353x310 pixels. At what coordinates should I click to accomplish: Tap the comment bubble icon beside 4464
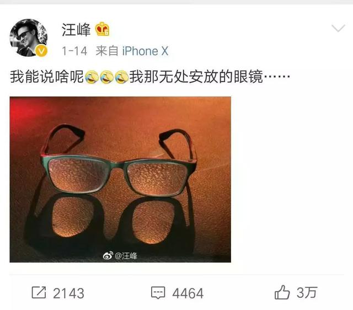pyautogui.click(x=158, y=293)
